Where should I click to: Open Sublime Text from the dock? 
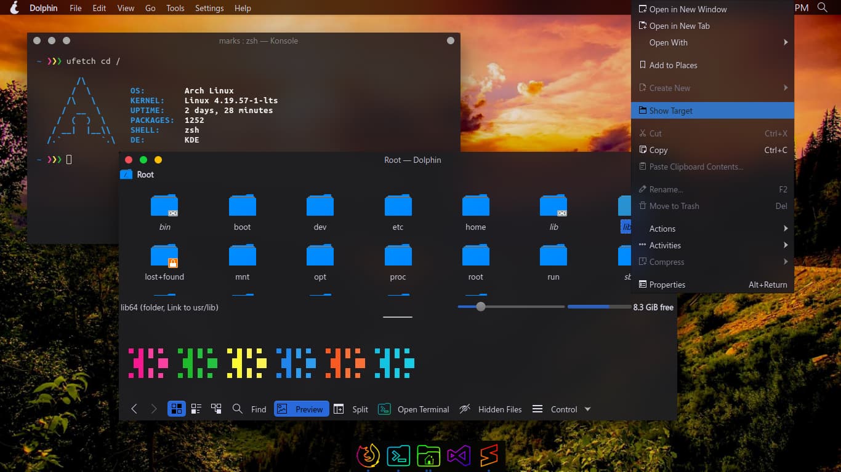point(489,456)
